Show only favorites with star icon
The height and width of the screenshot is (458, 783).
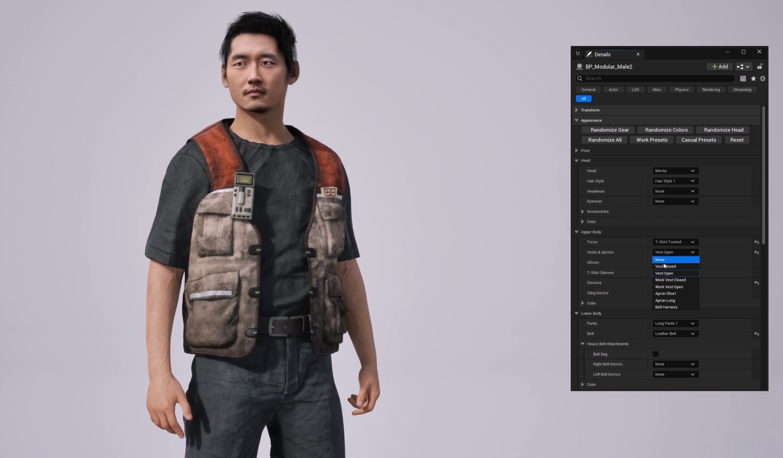pos(753,78)
